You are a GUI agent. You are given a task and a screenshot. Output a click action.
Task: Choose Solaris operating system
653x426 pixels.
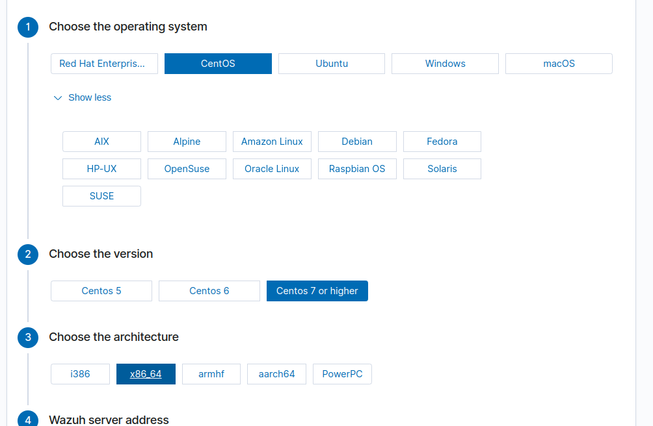tap(442, 169)
